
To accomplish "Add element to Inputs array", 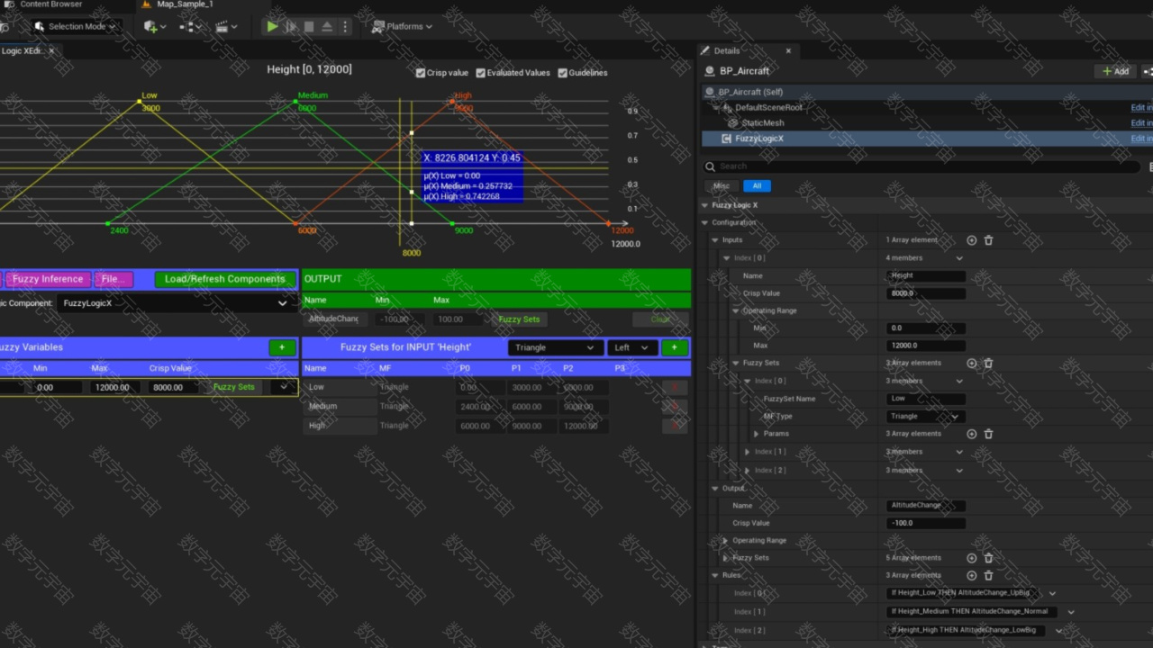I will (971, 240).
